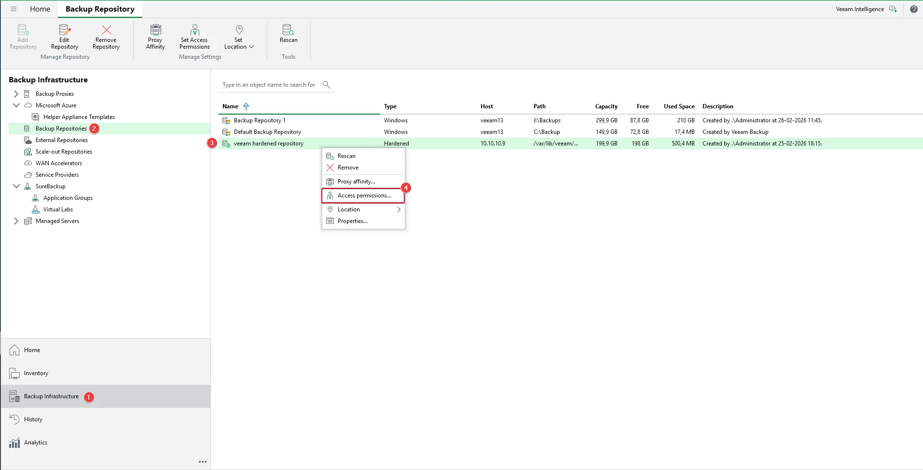
Task: Click the Default Backup Repository row icon
Action: pyautogui.click(x=226, y=132)
